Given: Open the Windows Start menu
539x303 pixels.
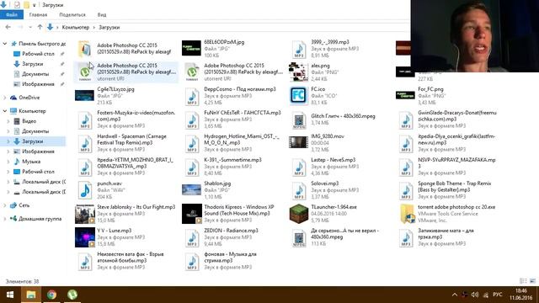Looking at the screenshot, I should pyautogui.click(x=9, y=295).
